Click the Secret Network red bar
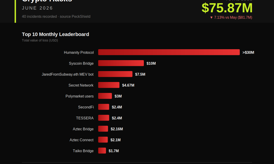 [109, 85]
